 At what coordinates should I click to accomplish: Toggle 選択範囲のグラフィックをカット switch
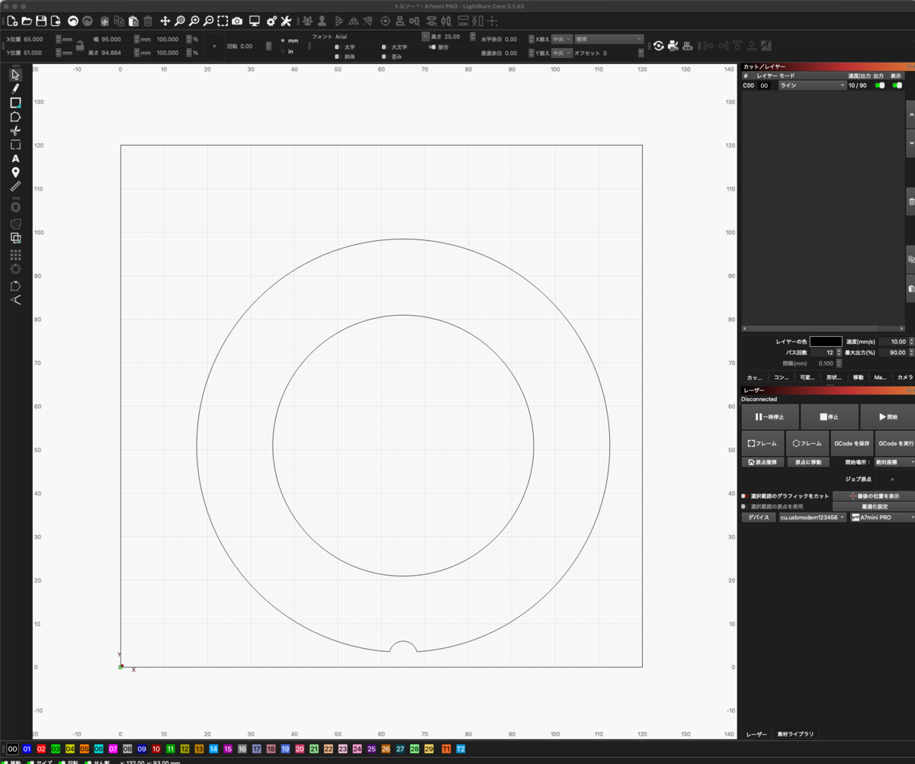click(x=744, y=496)
